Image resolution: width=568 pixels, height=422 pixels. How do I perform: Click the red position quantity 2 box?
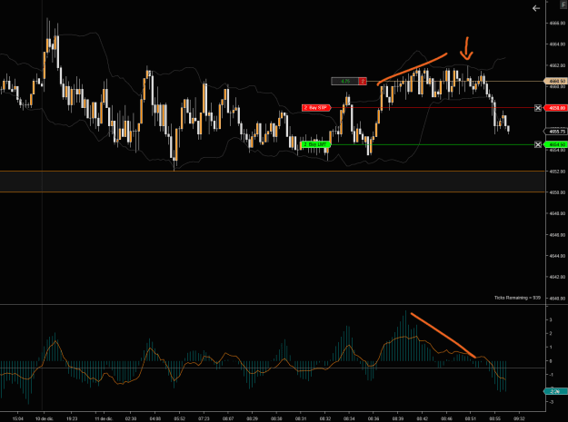coord(363,82)
